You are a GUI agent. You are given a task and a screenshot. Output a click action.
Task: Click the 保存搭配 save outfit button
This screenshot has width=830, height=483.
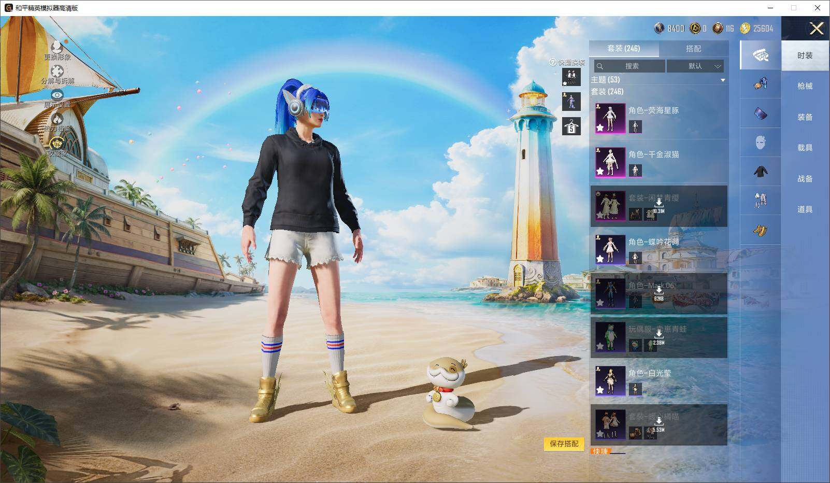click(564, 444)
